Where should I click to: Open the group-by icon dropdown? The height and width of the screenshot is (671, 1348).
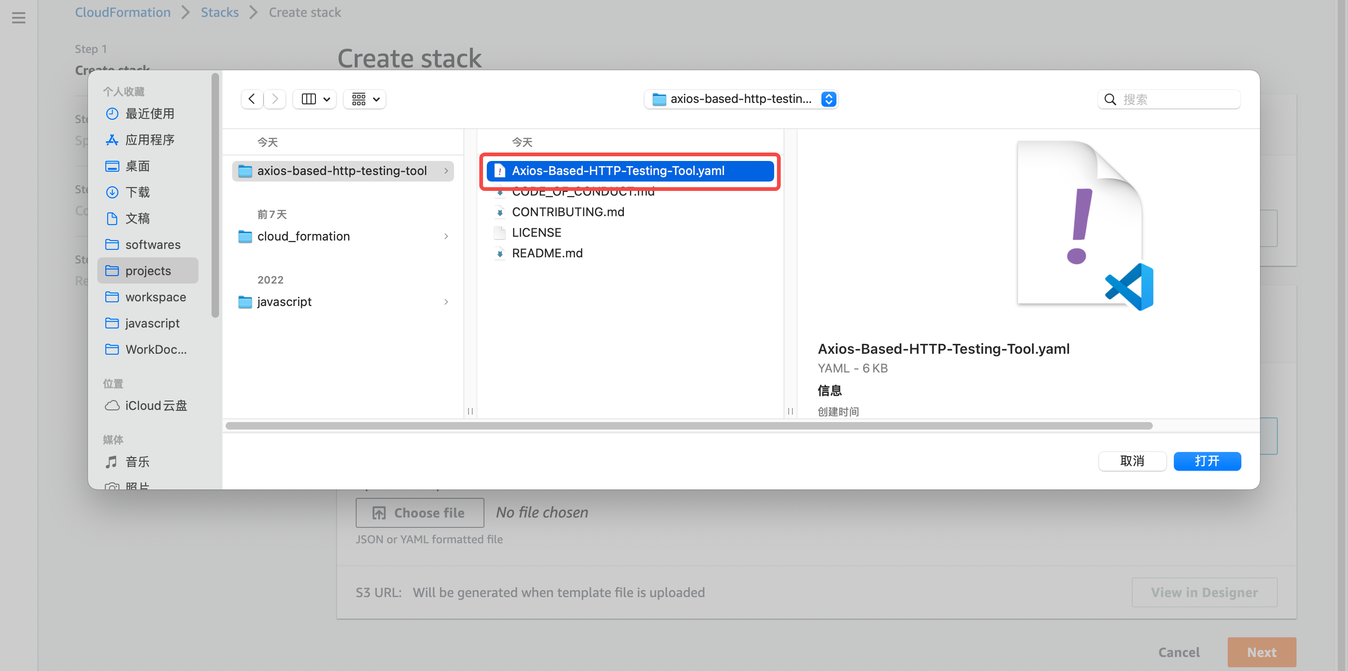tap(365, 99)
